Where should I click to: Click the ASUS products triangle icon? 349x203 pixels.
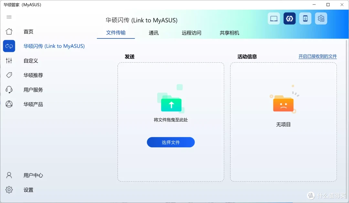(9, 104)
